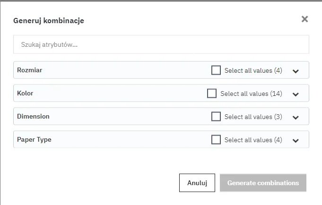Toggle the Paper Type select all checkbox
The width and height of the screenshot is (322, 205).
pyautogui.click(x=216, y=140)
